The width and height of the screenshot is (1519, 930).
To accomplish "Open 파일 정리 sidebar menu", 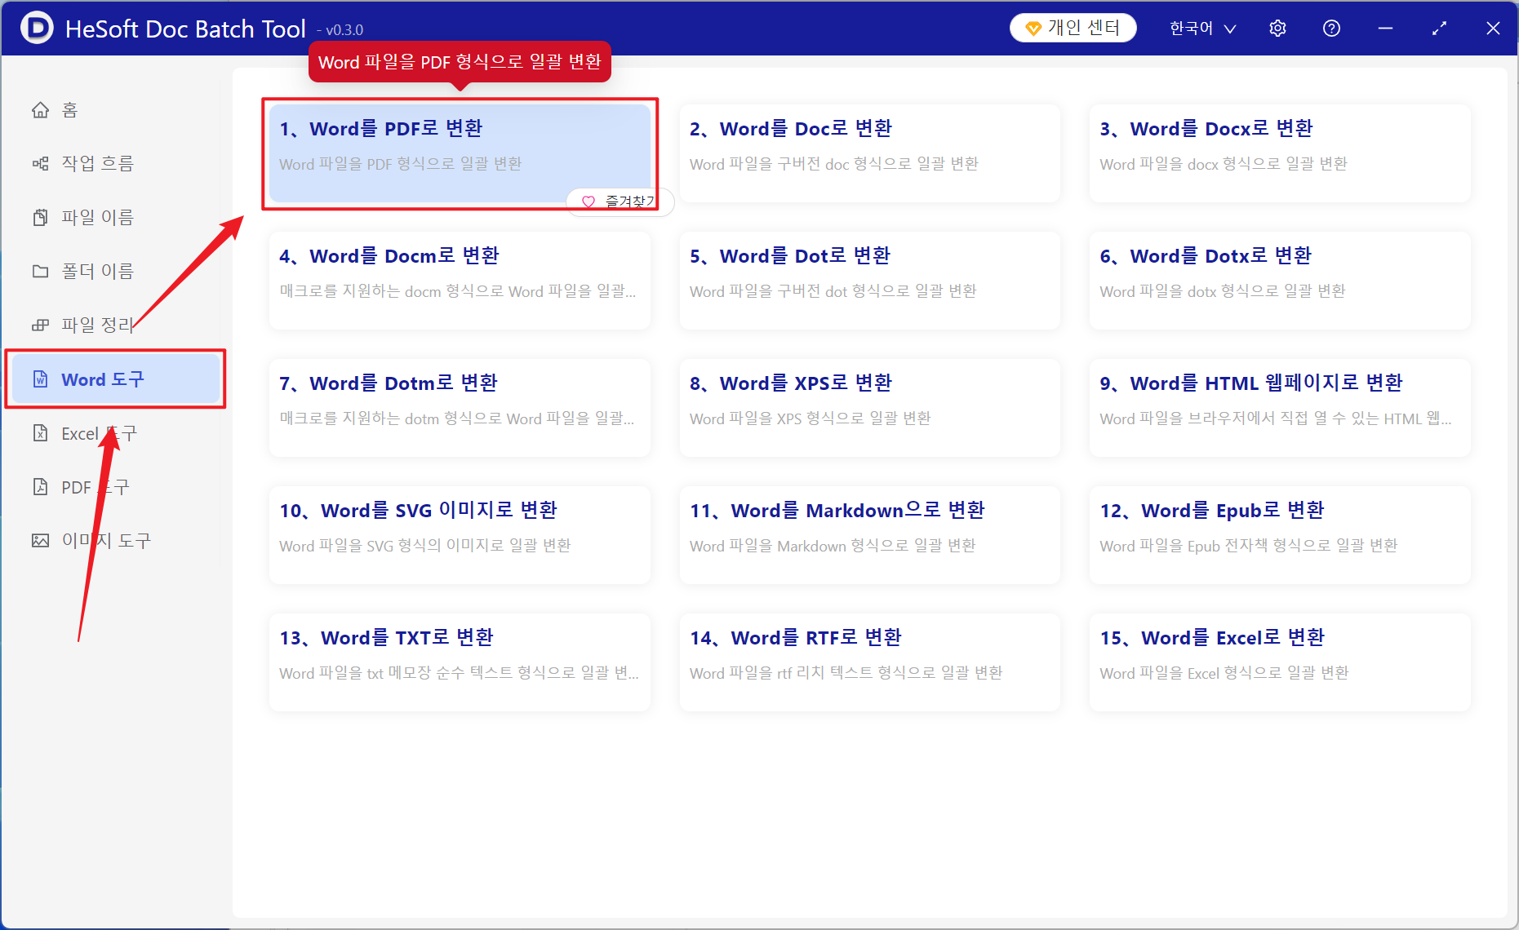I will 116,325.
